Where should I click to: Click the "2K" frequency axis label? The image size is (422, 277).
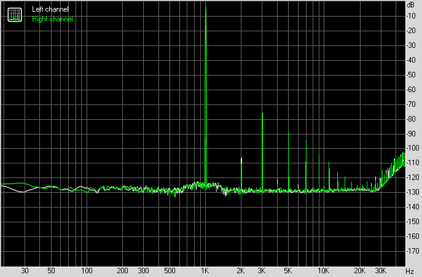tap(241, 270)
